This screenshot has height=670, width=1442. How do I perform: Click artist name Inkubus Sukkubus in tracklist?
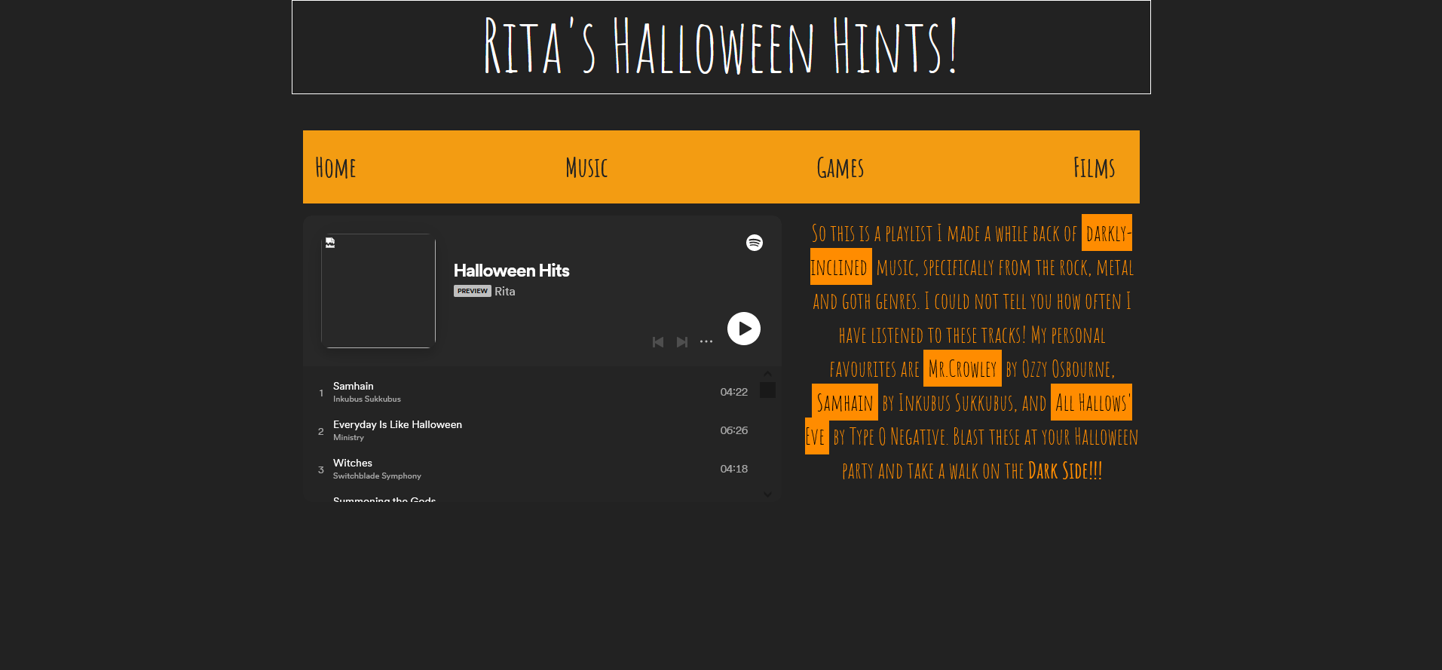click(x=367, y=399)
